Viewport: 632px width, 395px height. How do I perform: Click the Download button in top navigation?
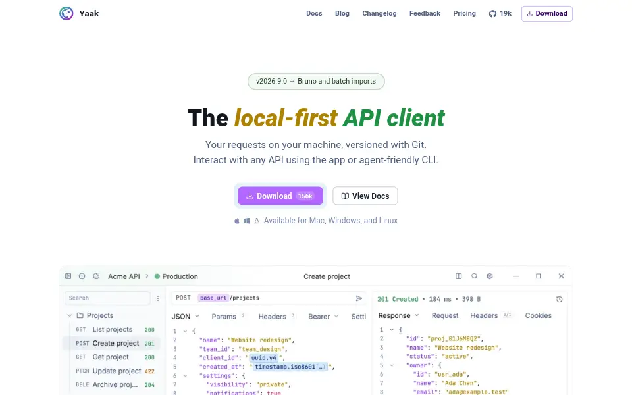547,14
